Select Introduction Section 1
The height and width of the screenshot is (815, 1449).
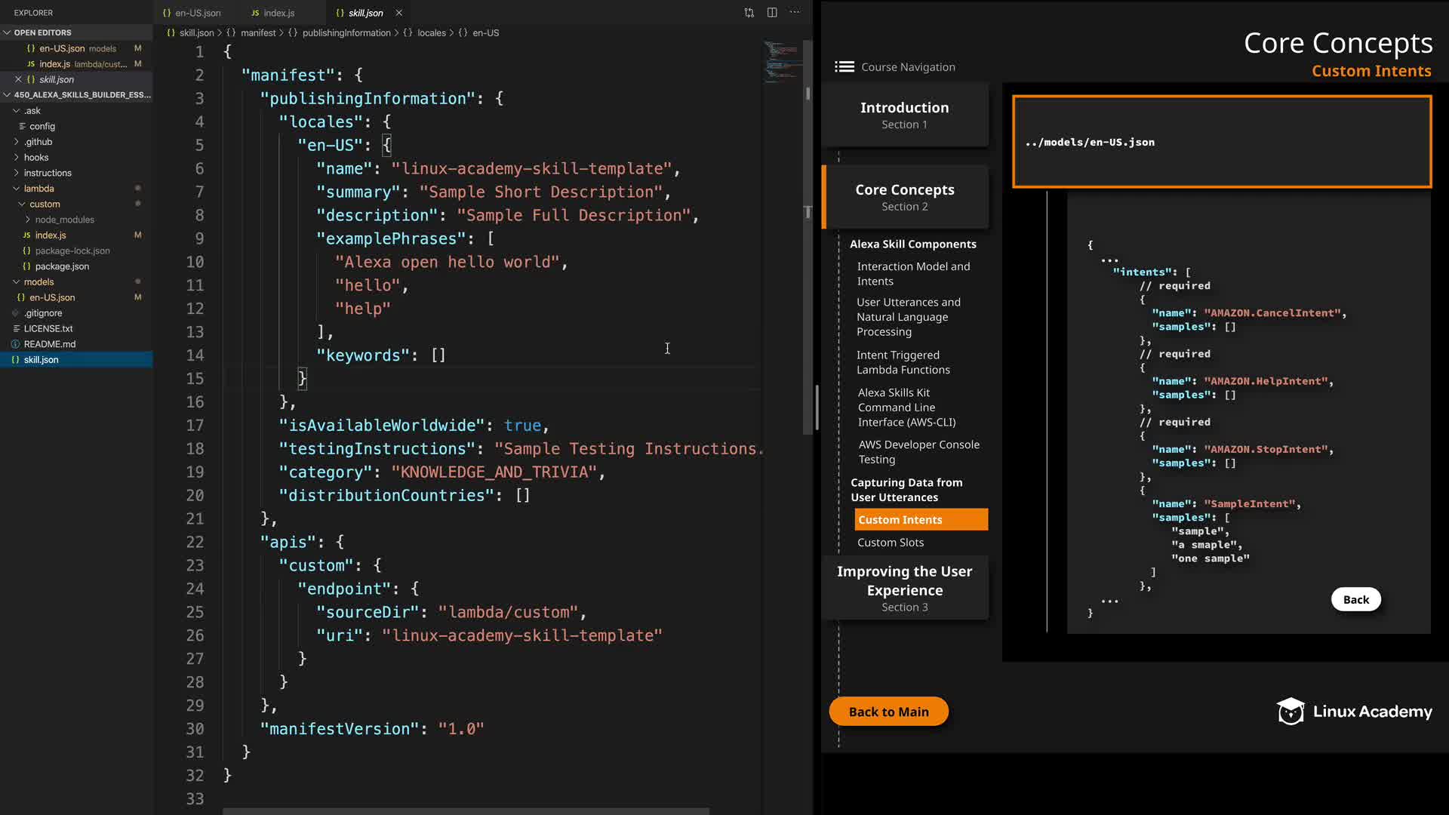(904, 115)
